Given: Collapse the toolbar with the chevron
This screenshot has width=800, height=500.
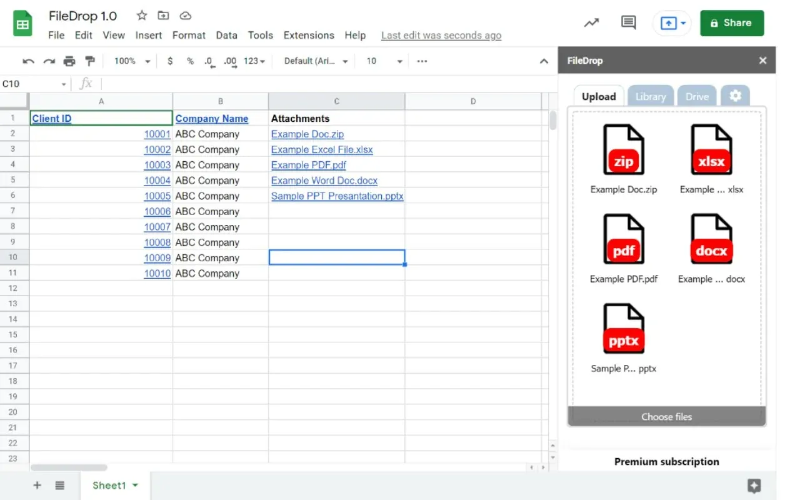Looking at the screenshot, I should 543,61.
